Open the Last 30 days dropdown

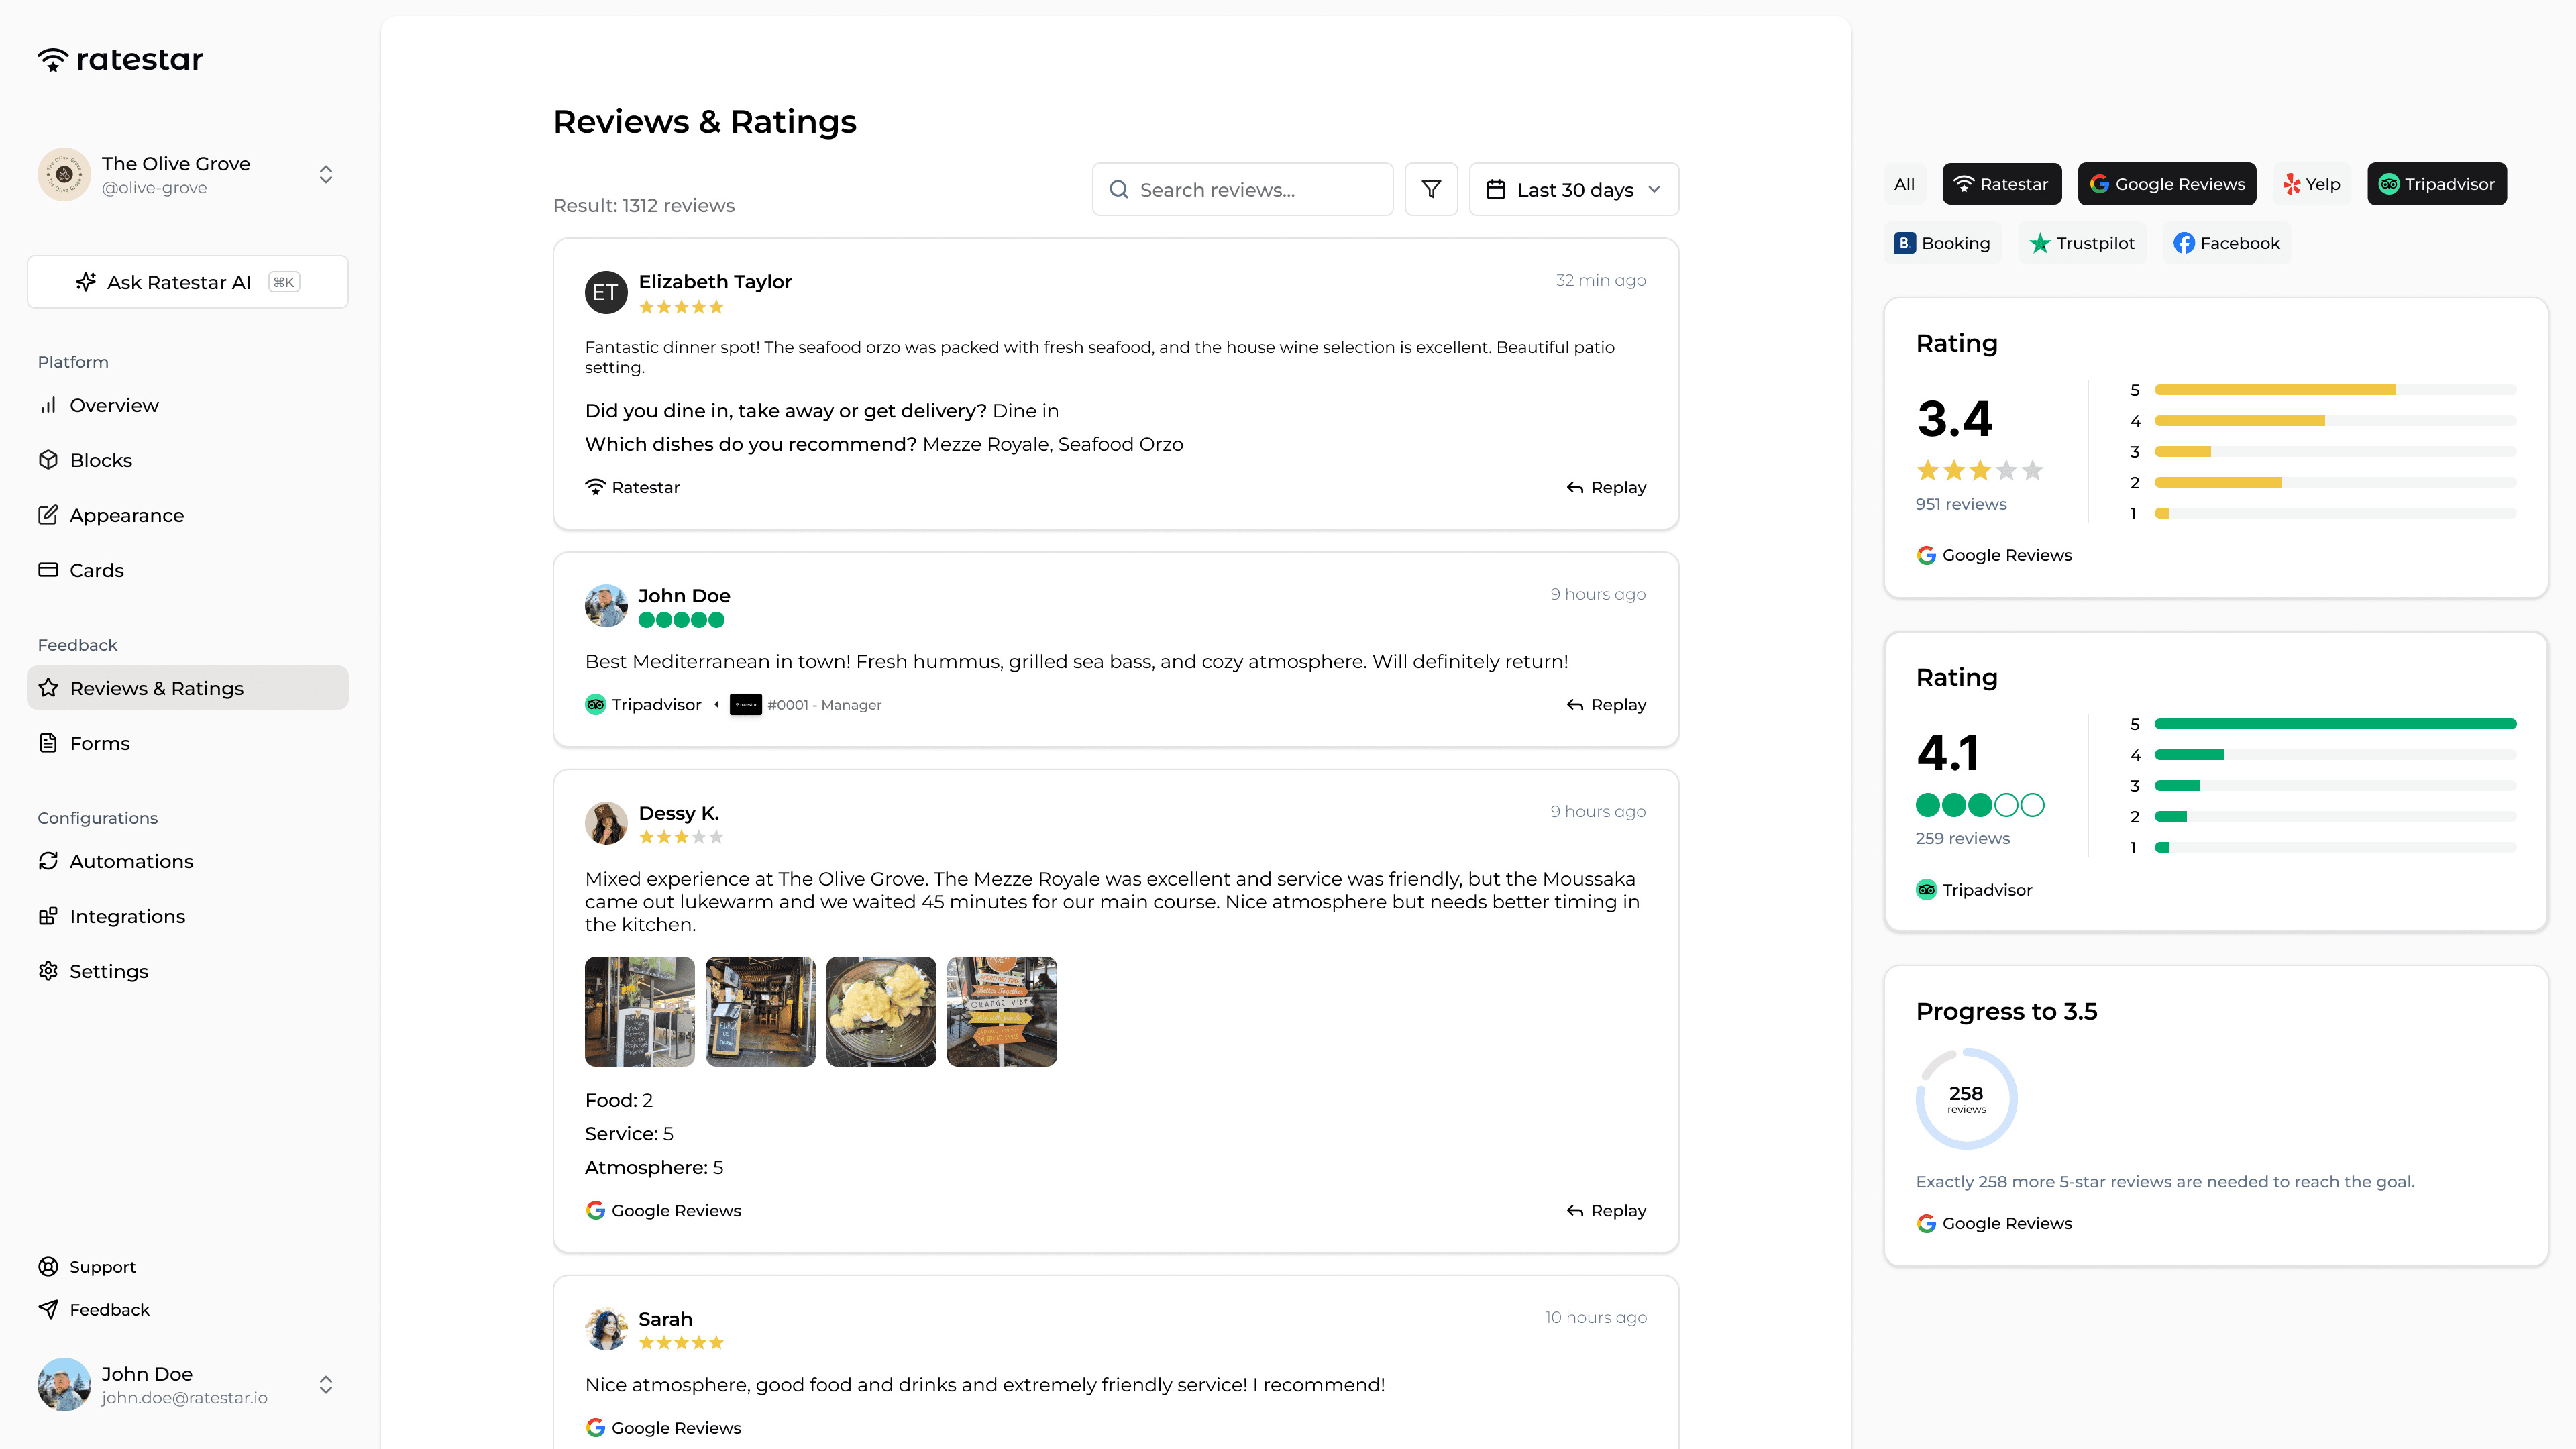[x=1573, y=189]
